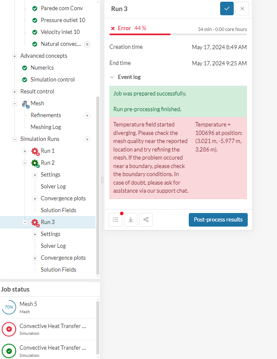The width and height of the screenshot is (277, 359).
Task: Open Solver Log under Run 3
Action: click(x=53, y=246)
